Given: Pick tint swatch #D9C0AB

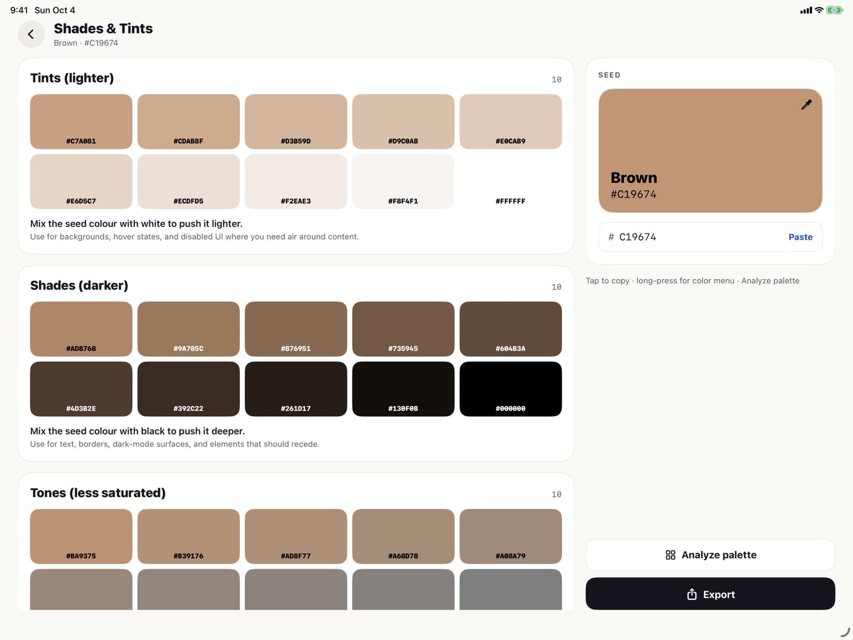Looking at the screenshot, I should tap(403, 122).
